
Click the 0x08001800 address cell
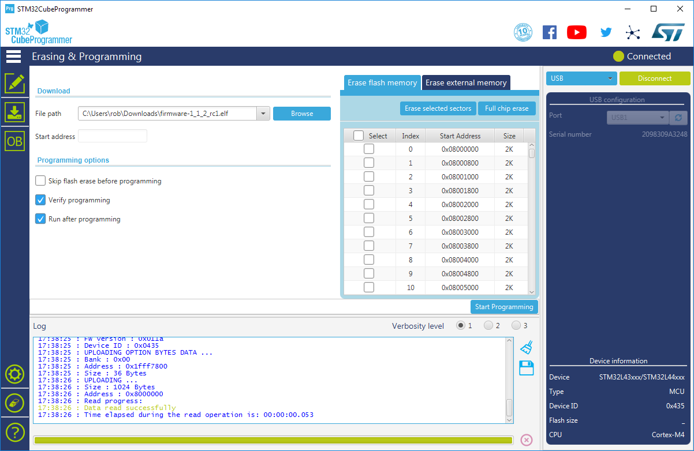(460, 190)
